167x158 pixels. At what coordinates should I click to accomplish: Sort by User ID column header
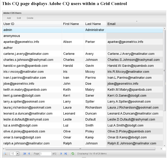pyautogui.click(x=32, y=24)
